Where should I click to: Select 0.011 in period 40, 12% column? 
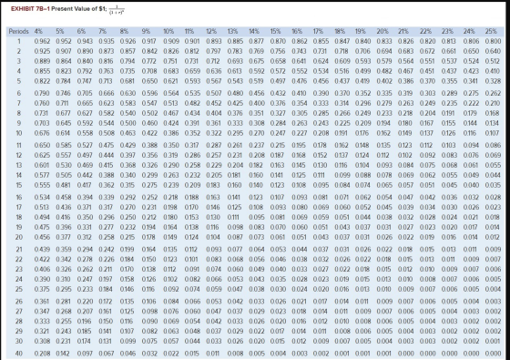click(x=212, y=354)
